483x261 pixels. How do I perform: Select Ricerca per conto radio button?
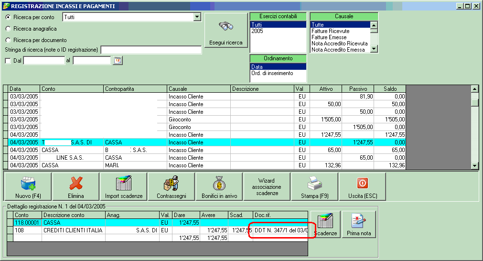(x=8, y=17)
